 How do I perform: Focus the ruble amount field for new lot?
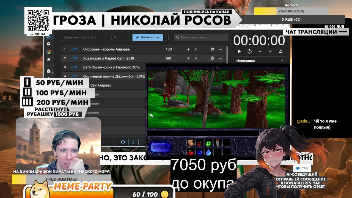click(x=121, y=37)
